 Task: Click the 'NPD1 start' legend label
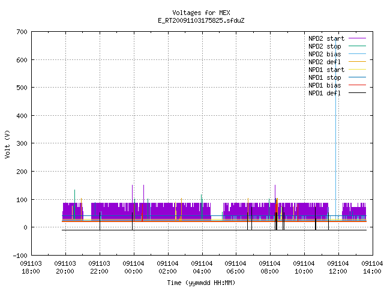pos(326,70)
